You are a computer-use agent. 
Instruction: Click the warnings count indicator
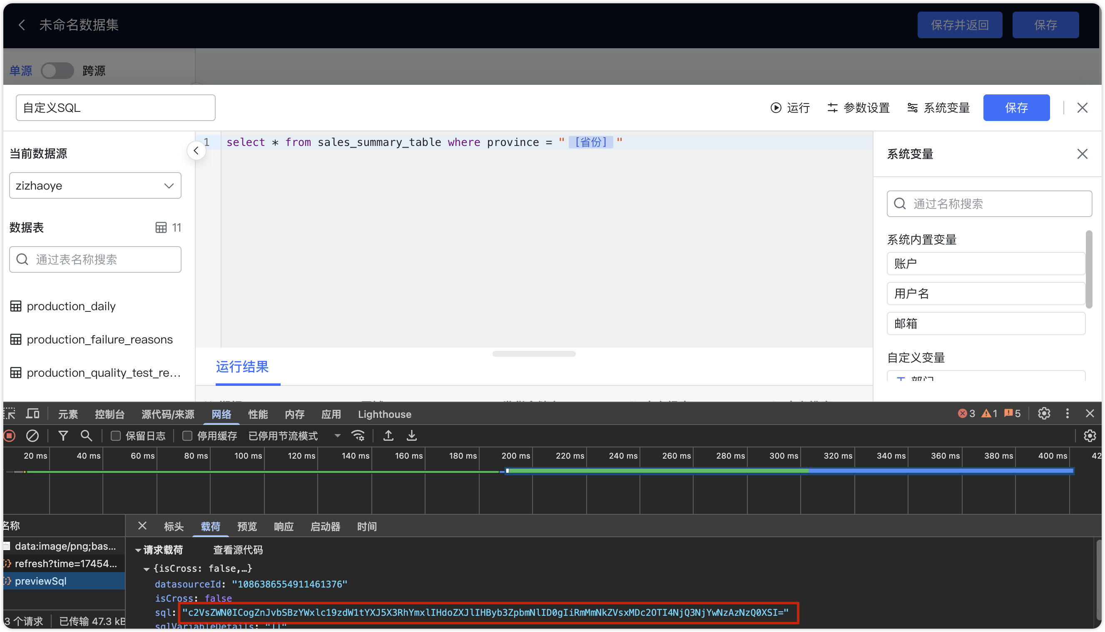(x=989, y=413)
